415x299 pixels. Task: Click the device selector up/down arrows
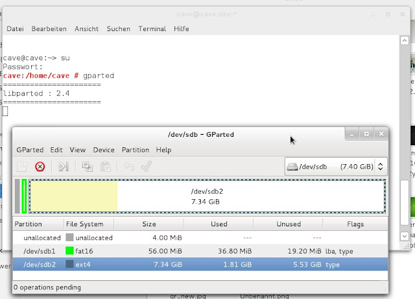coord(381,167)
